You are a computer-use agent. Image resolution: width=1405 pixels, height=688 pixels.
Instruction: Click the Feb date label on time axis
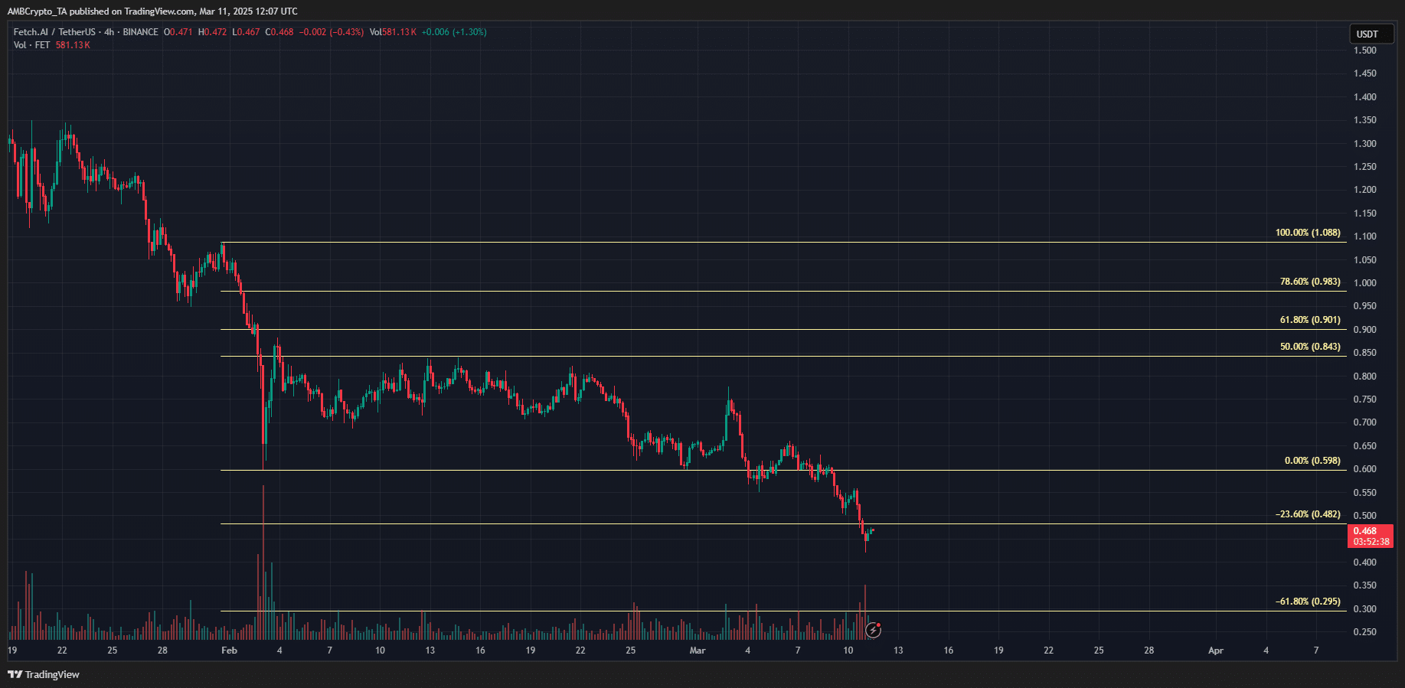pyautogui.click(x=229, y=651)
